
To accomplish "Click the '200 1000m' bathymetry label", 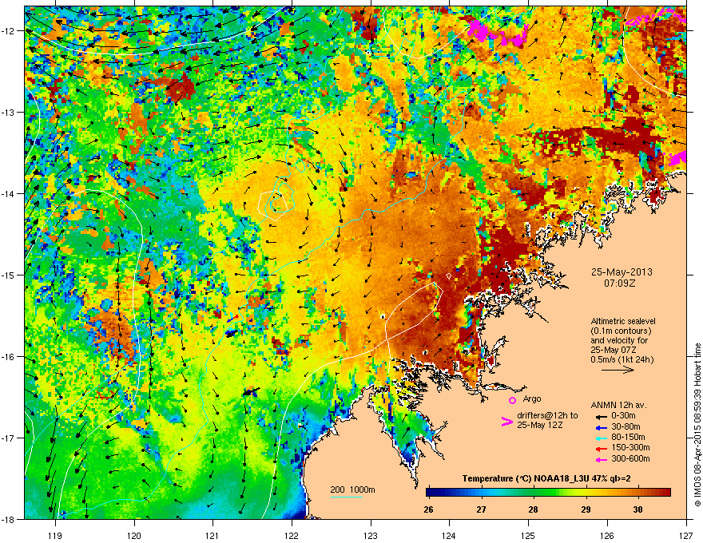I will (x=352, y=489).
